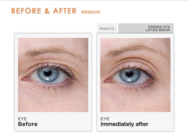Click the BEFORE & AFTER orange heading
Screen dimensions: 188x138
44,11
